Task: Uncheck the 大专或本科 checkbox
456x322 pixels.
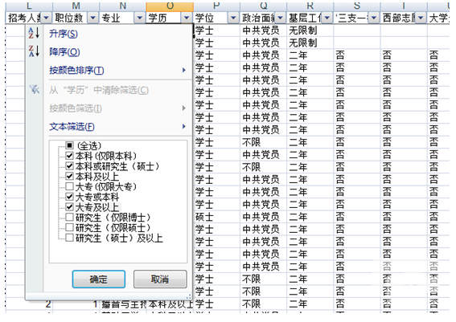Action: (69, 197)
